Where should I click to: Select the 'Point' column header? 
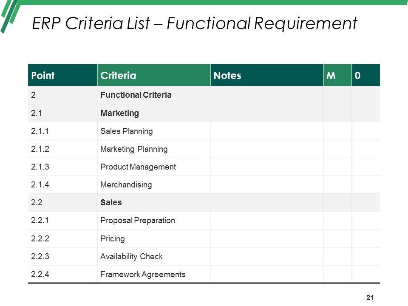pos(43,76)
